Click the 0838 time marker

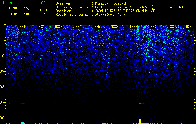click(x=152, y=27)
